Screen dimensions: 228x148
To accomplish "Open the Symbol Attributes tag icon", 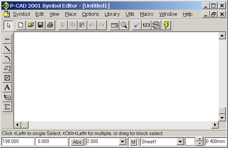I will click(x=156, y=25).
